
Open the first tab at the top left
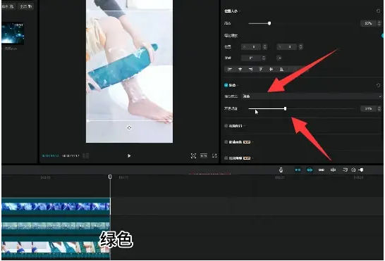coord(8,6)
